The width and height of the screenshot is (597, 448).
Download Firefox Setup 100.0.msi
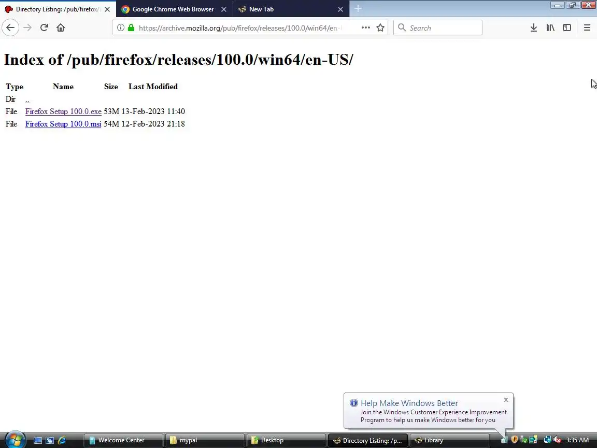point(63,124)
